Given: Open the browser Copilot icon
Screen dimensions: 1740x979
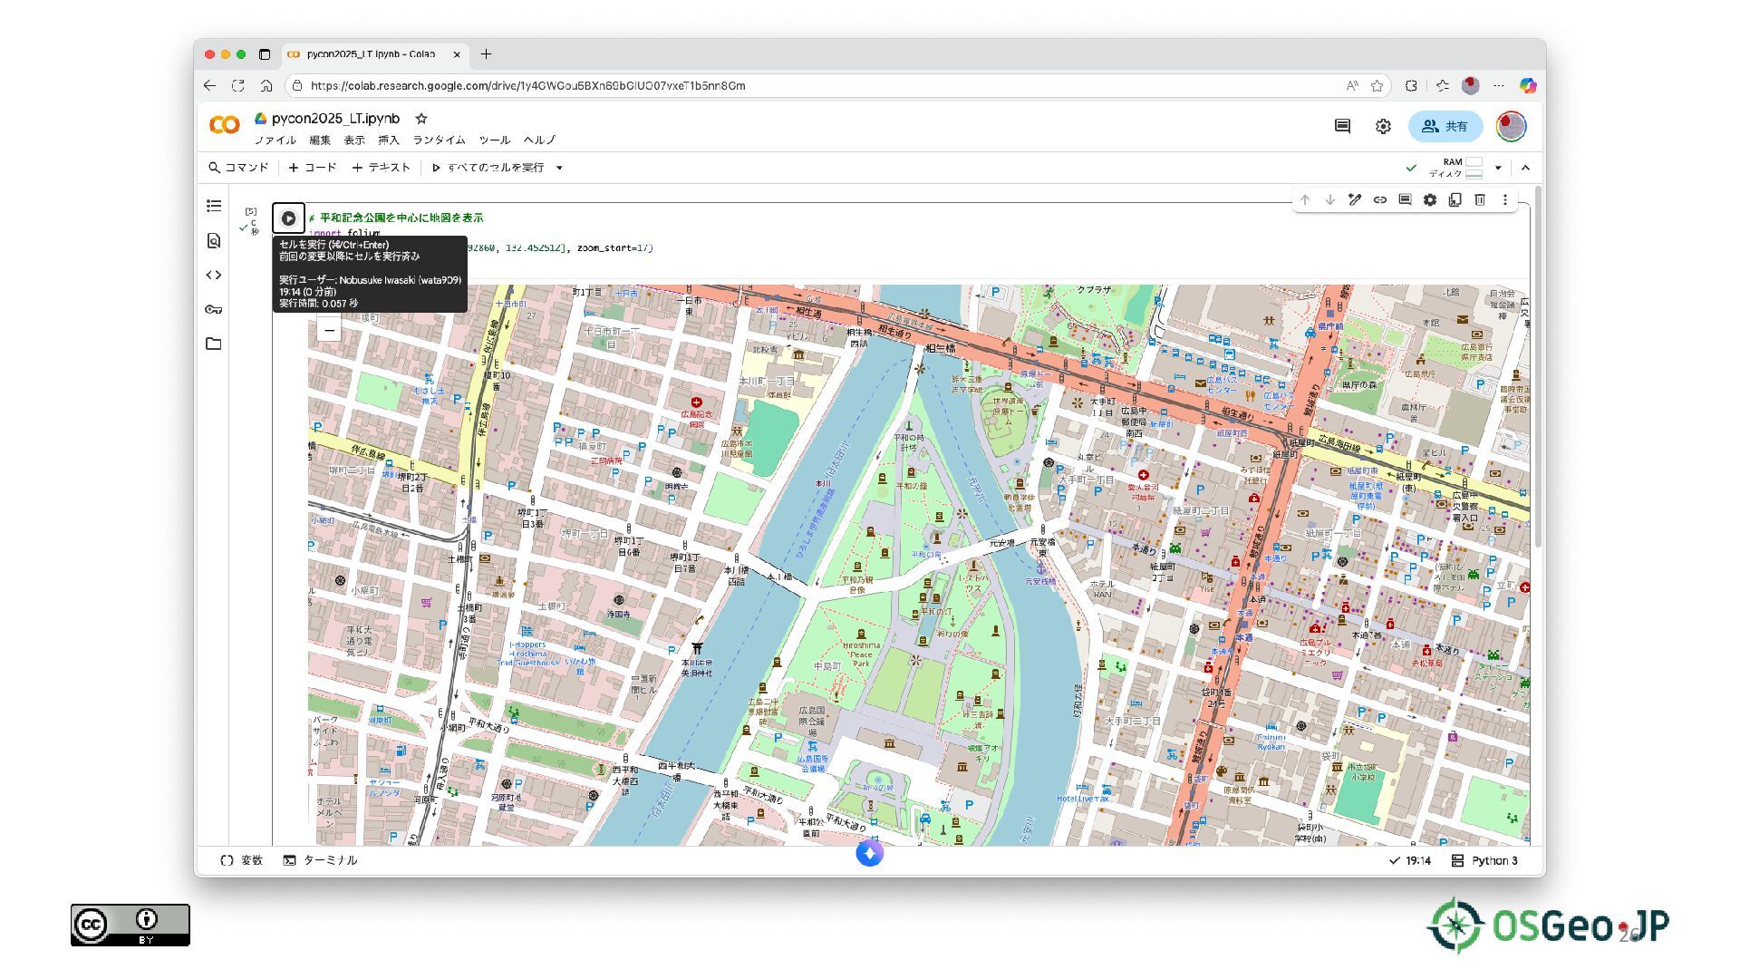Looking at the screenshot, I should [1528, 85].
